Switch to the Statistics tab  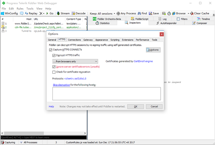click(x=102, y=23)
